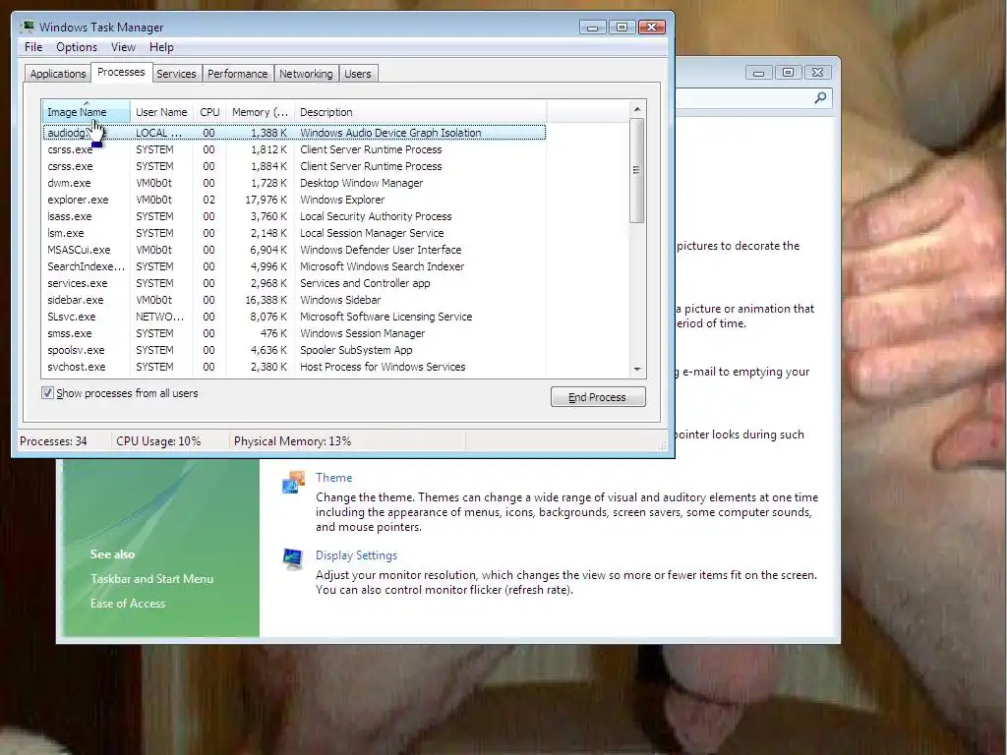Click CPU Usage: 10% in status bar
This screenshot has width=1007, height=755.
click(158, 441)
